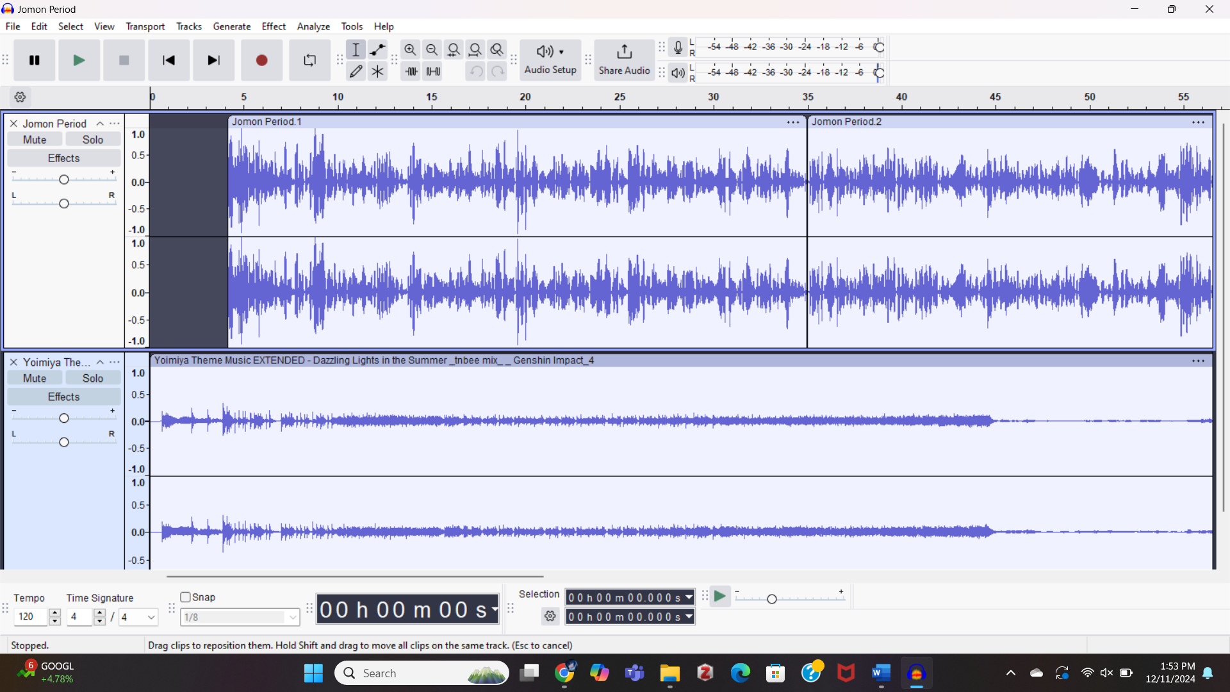The width and height of the screenshot is (1230, 692).
Task: Click the Share Audio button
Action: coord(624,60)
